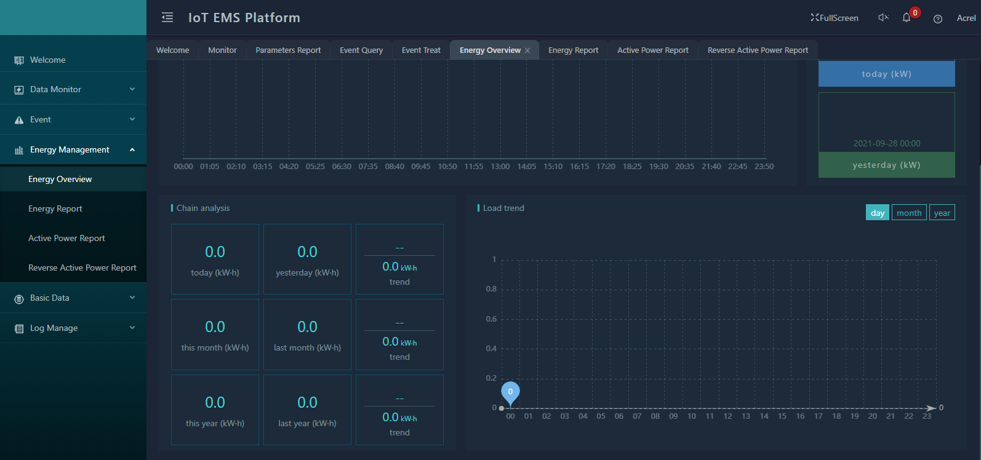Viewport: 981px width, 460px height.
Task: Click the Welcome sidebar icon
Action: click(19, 60)
